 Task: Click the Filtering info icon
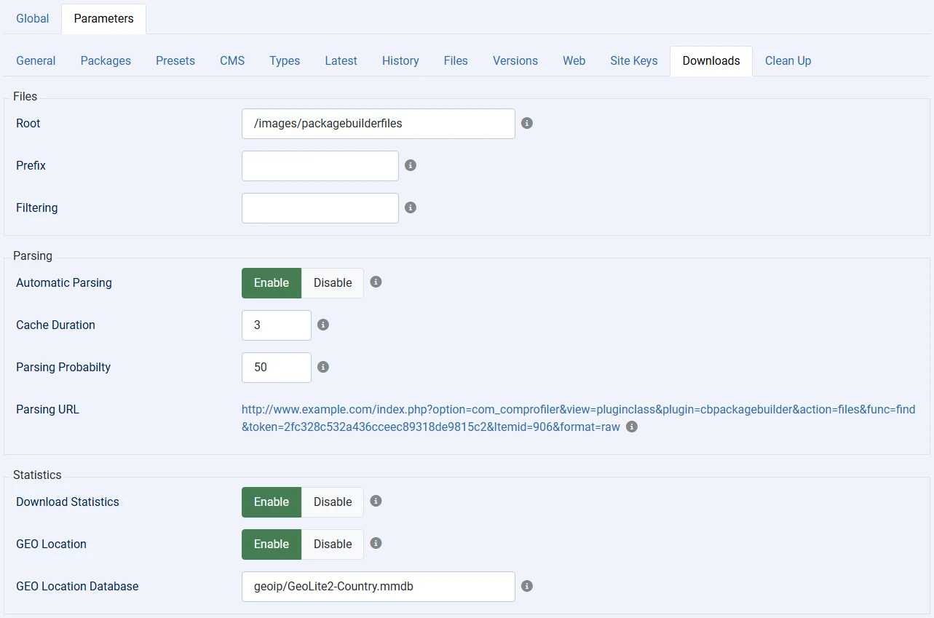click(410, 207)
